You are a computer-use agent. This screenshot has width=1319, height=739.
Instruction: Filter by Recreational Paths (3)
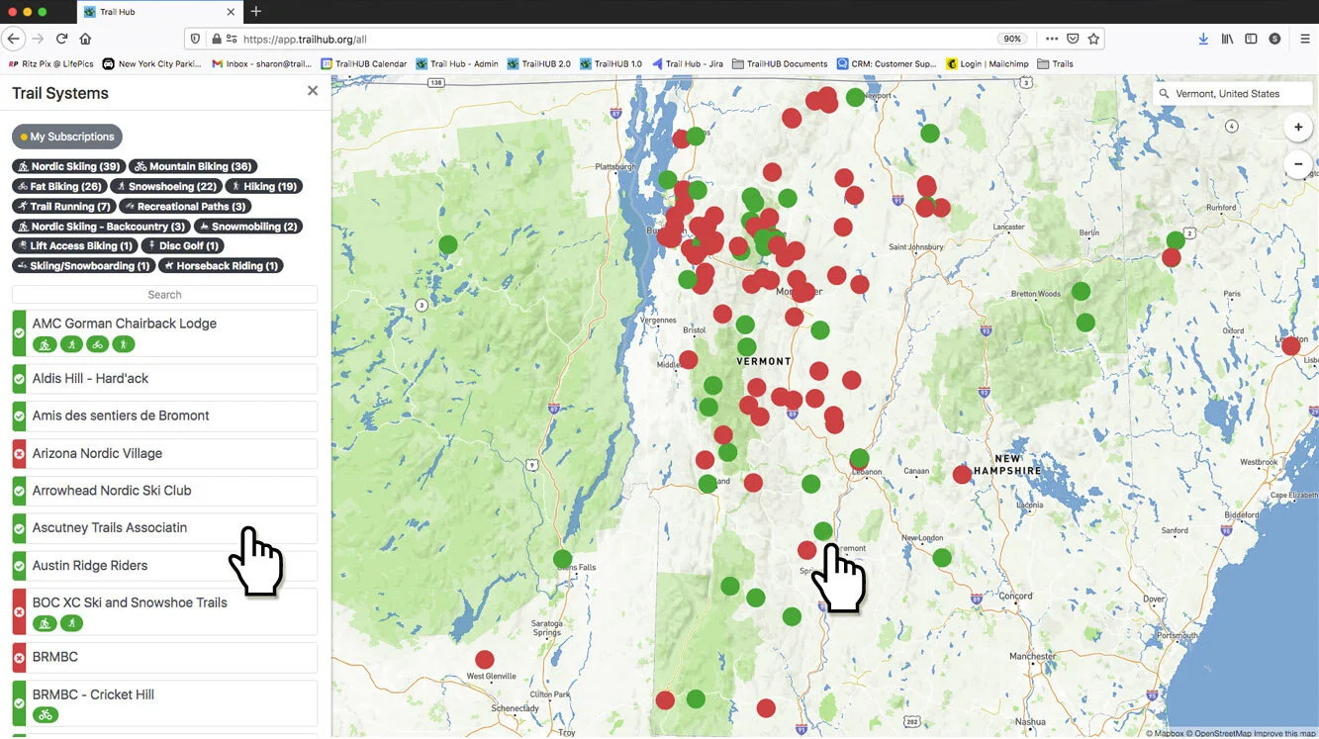(185, 206)
